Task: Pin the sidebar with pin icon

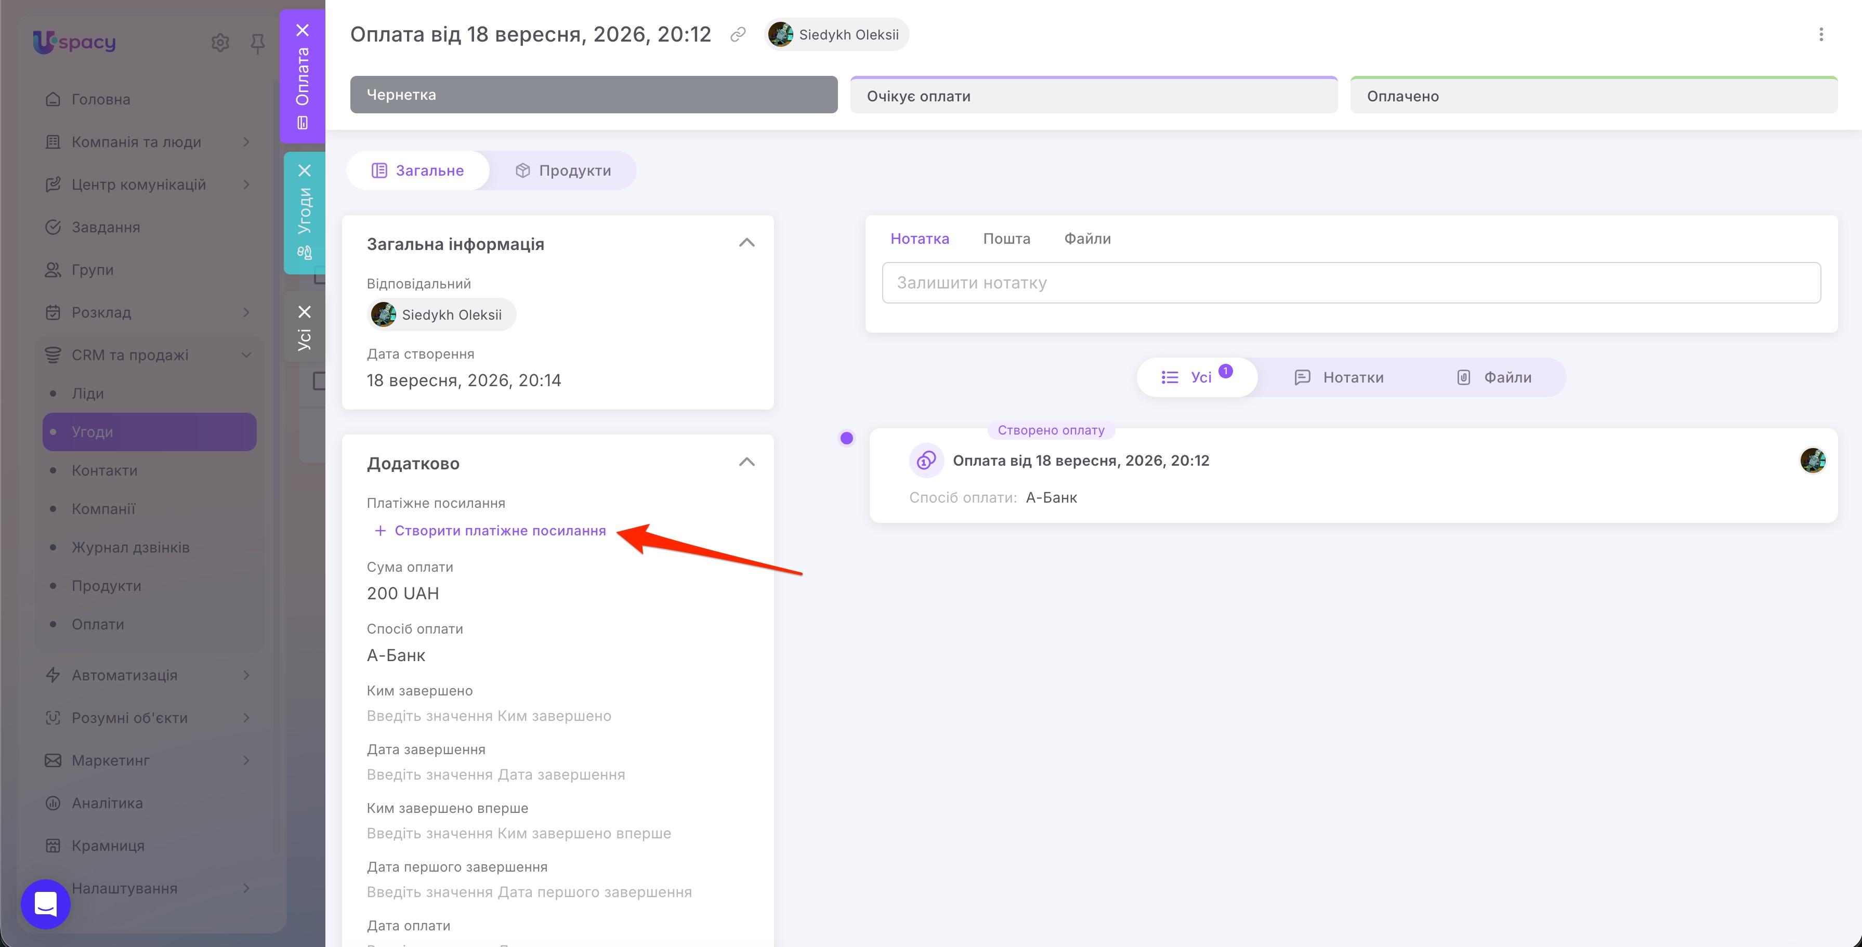Action: pos(257,44)
